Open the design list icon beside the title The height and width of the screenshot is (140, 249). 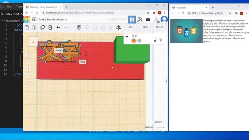pyautogui.click(x=34, y=19)
